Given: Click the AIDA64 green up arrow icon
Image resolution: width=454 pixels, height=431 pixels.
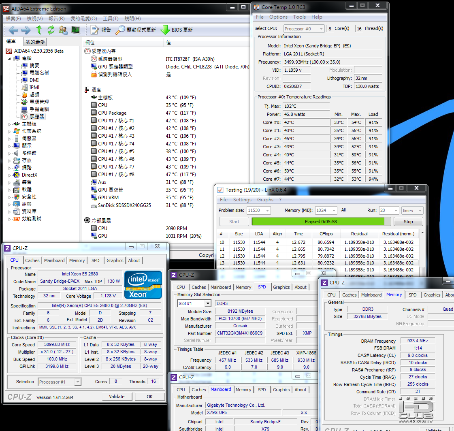Looking at the screenshot, I should (39, 30).
